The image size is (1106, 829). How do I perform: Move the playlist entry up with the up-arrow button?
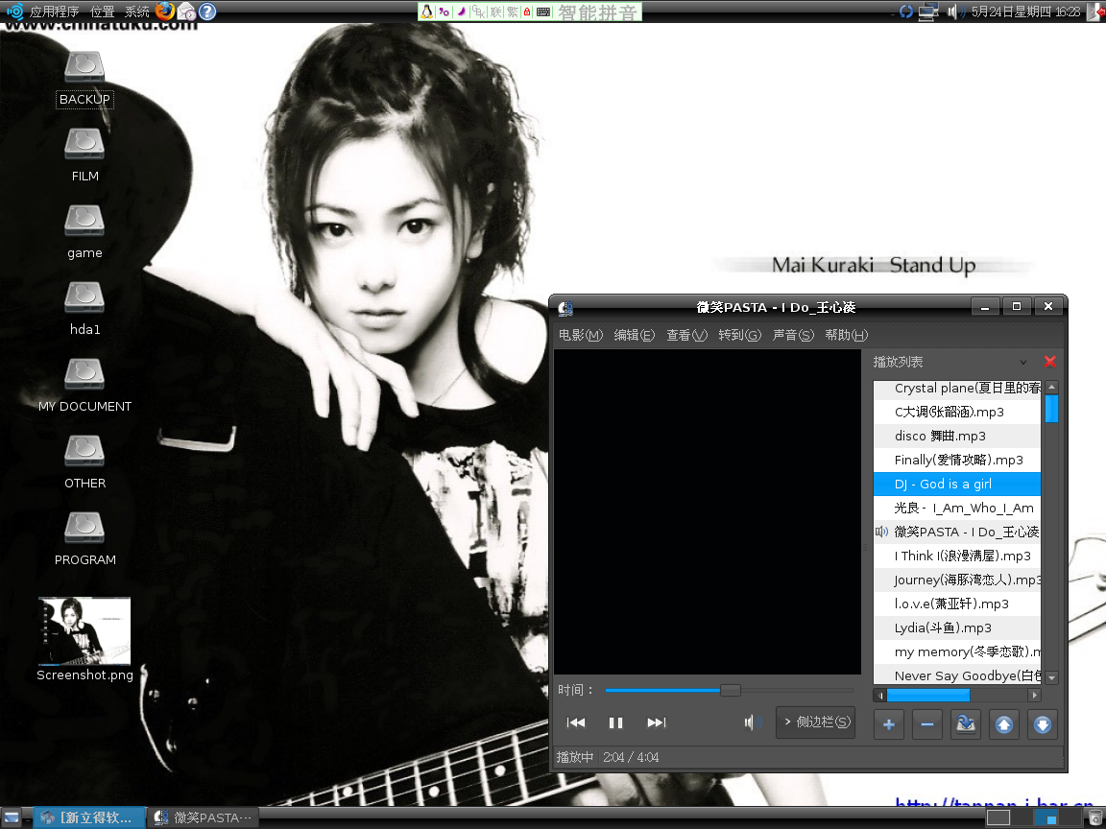(x=1003, y=724)
